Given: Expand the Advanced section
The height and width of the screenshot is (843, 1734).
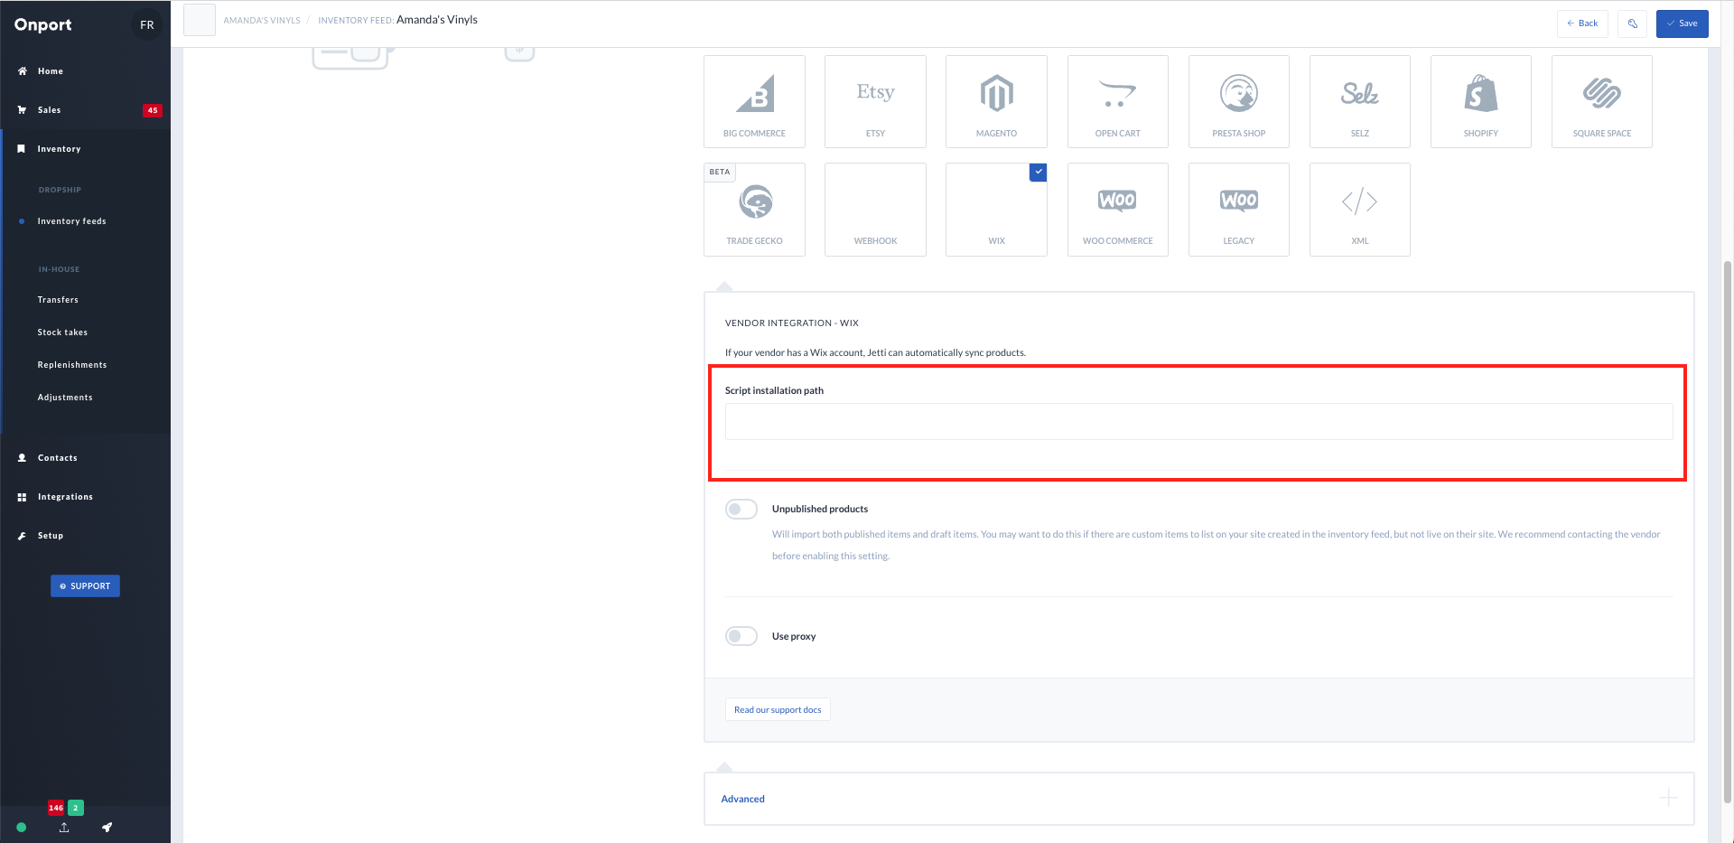Looking at the screenshot, I should (x=1198, y=799).
